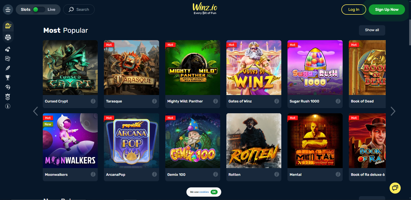
Task: Click the Sign Up Now button
Action: click(x=387, y=10)
